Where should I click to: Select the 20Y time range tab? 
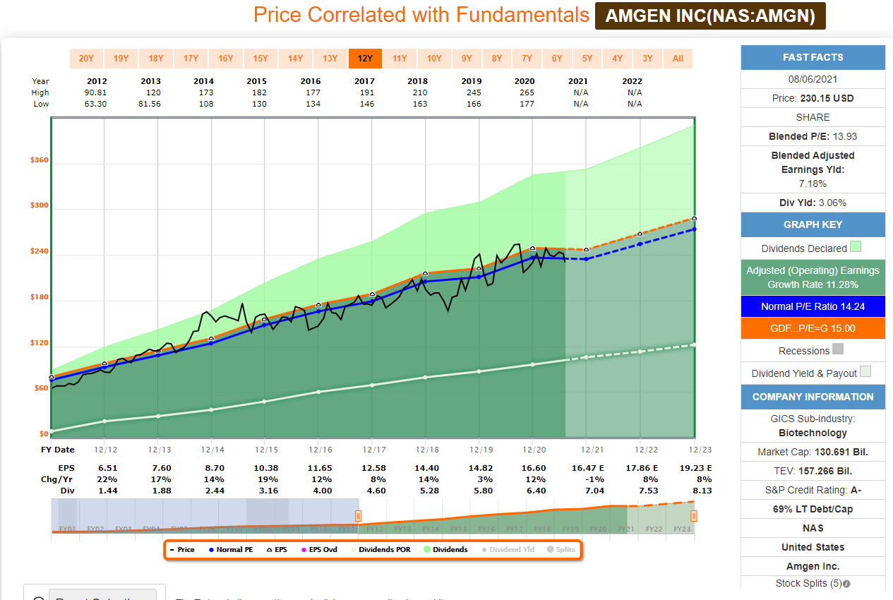tap(85, 59)
